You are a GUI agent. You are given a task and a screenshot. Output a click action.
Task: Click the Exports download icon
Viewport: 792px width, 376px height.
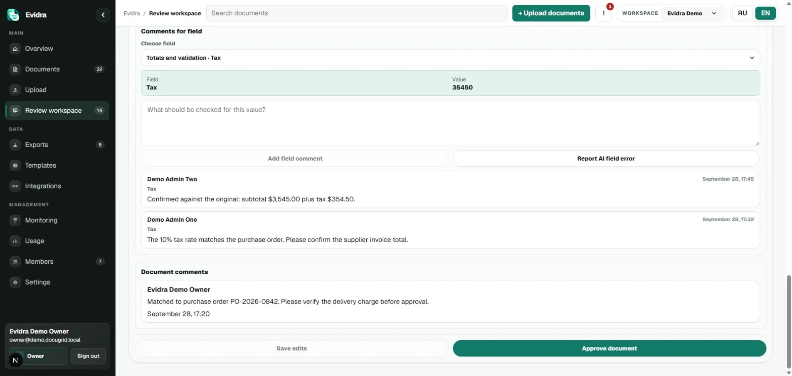point(15,145)
